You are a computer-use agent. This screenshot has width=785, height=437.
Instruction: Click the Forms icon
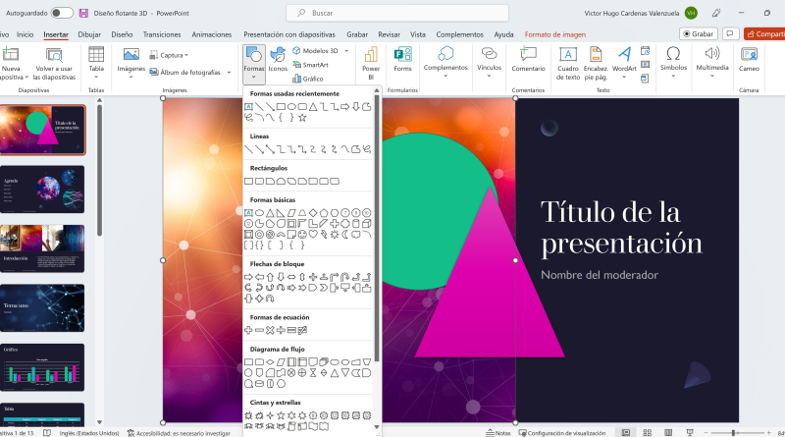click(402, 59)
